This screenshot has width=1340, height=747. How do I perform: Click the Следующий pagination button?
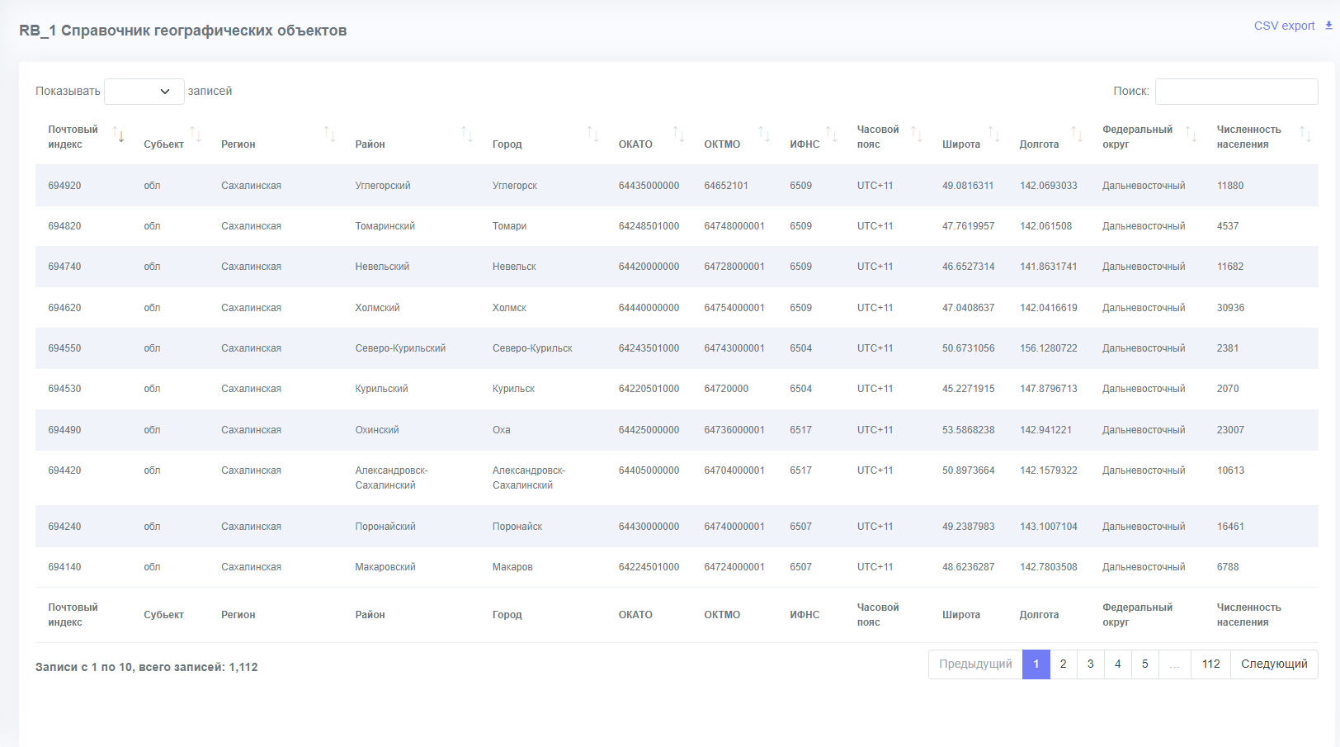coord(1274,664)
